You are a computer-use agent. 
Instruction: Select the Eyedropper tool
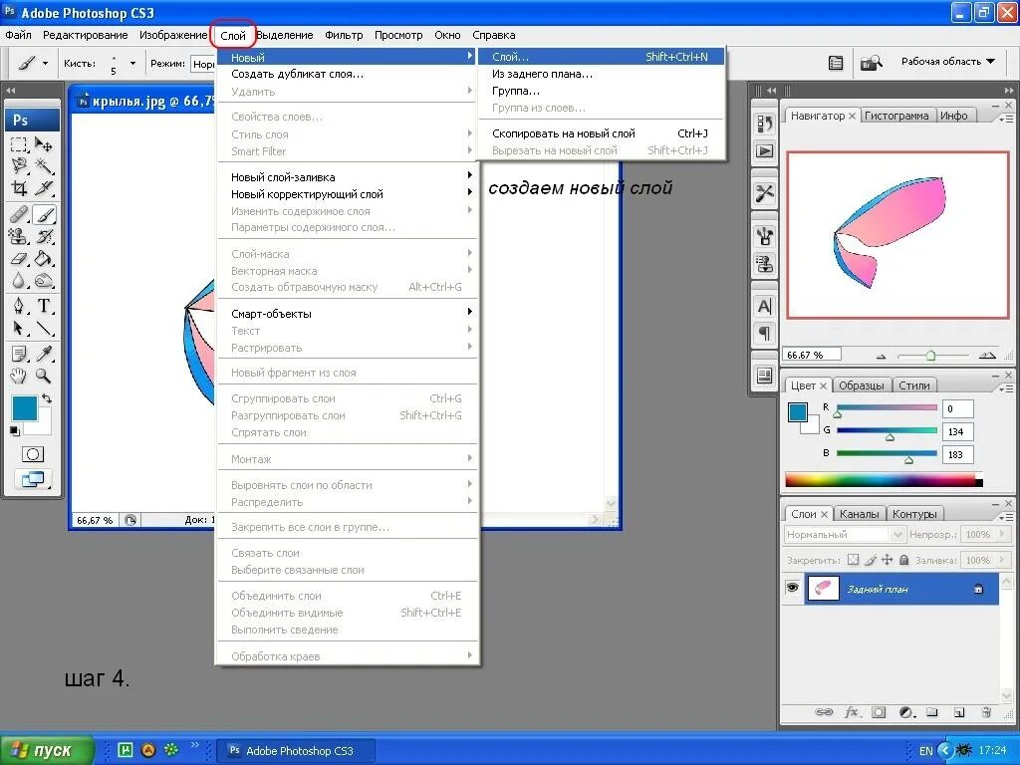point(44,354)
